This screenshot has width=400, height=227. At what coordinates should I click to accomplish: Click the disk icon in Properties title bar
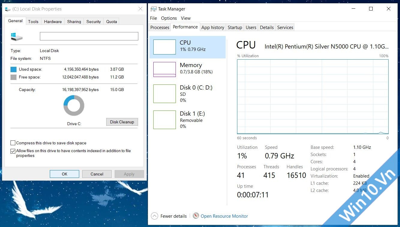[x=7, y=9]
